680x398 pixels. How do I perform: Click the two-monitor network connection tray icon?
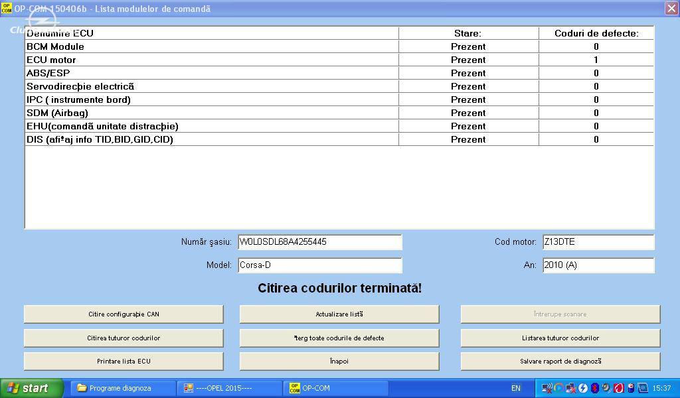tap(570, 388)
